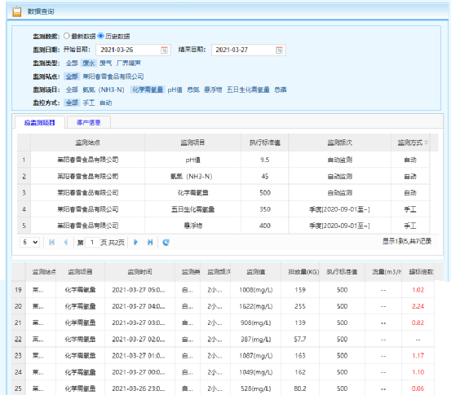Jump to last page arrow icon
Screen dimensions: 451x395
point(150,242)
